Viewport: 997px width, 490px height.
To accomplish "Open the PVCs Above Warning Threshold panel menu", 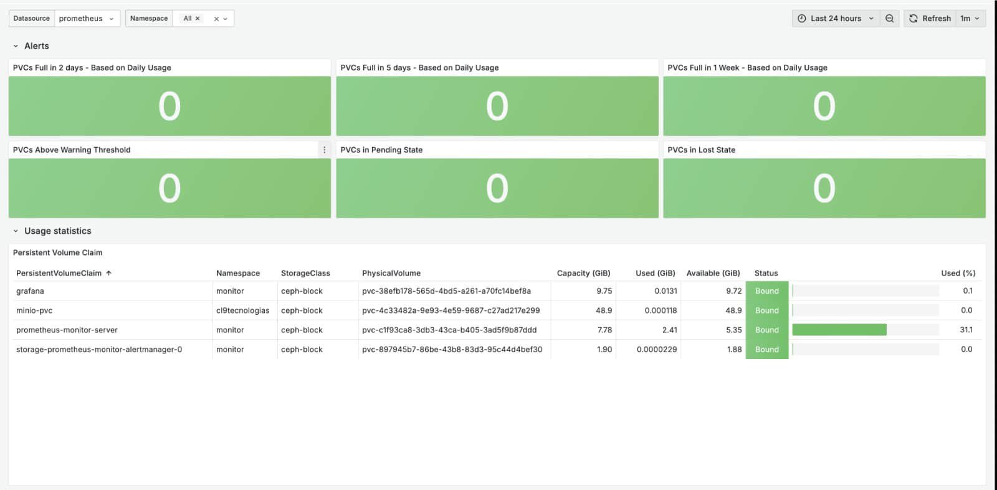I will pyautogui.click(x=324, y=150).
